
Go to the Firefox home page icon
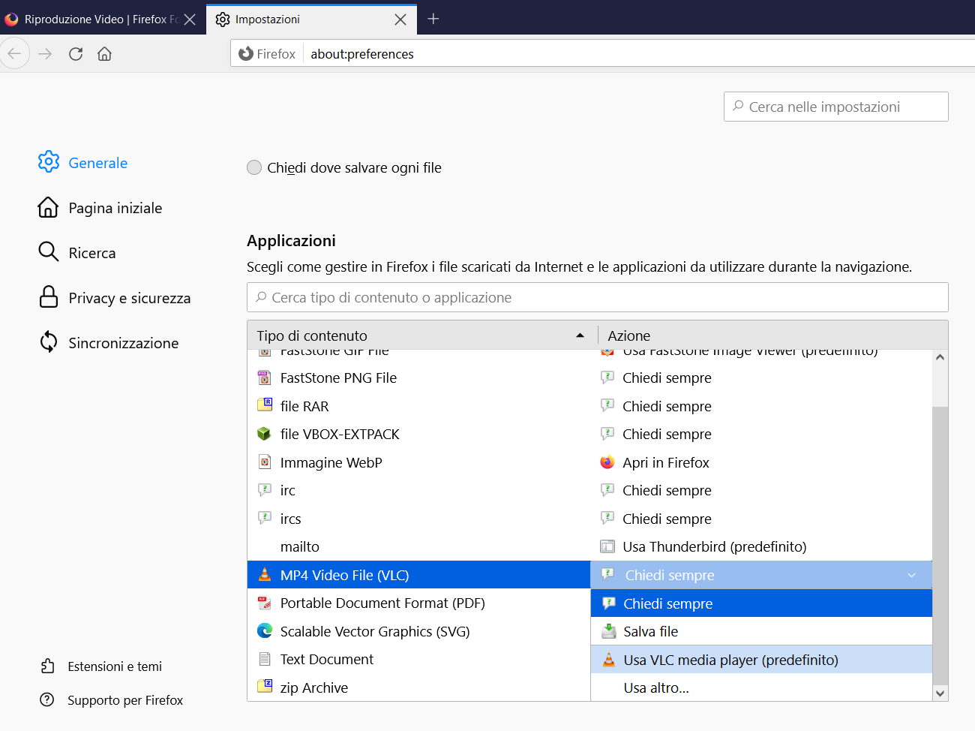click(x=104, y=54)
